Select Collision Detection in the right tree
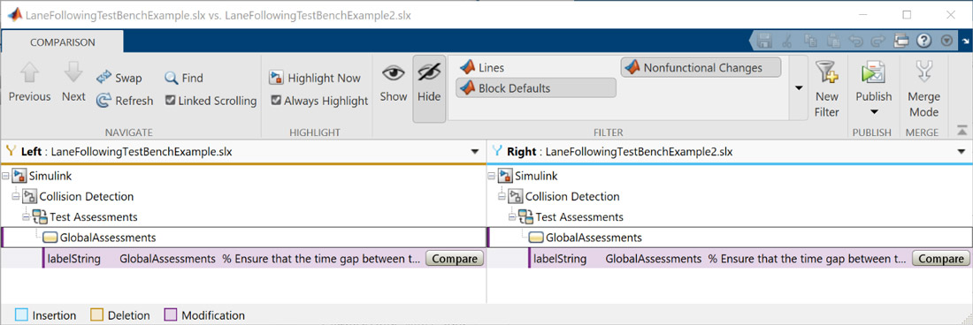 pos(572,196)
